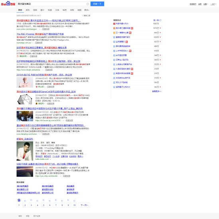Open 百度首页 link at top right
Viewport: 219px width, 219px height.
(193, 4)
